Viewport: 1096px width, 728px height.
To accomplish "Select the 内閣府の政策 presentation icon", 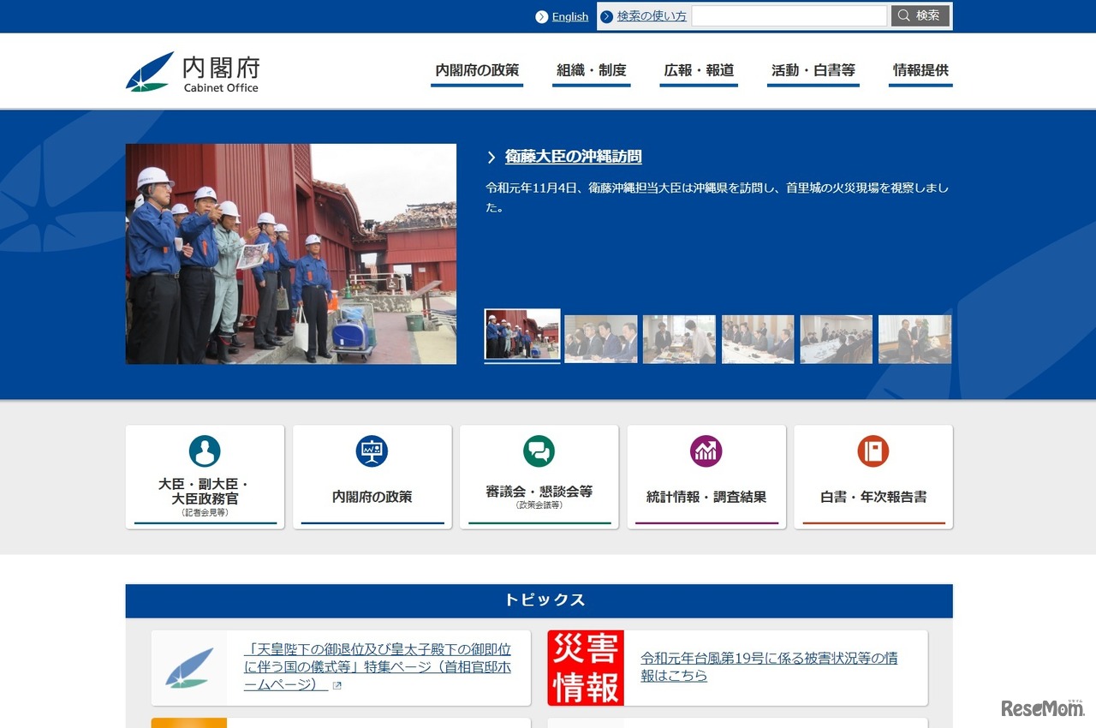I will point(371,452).
